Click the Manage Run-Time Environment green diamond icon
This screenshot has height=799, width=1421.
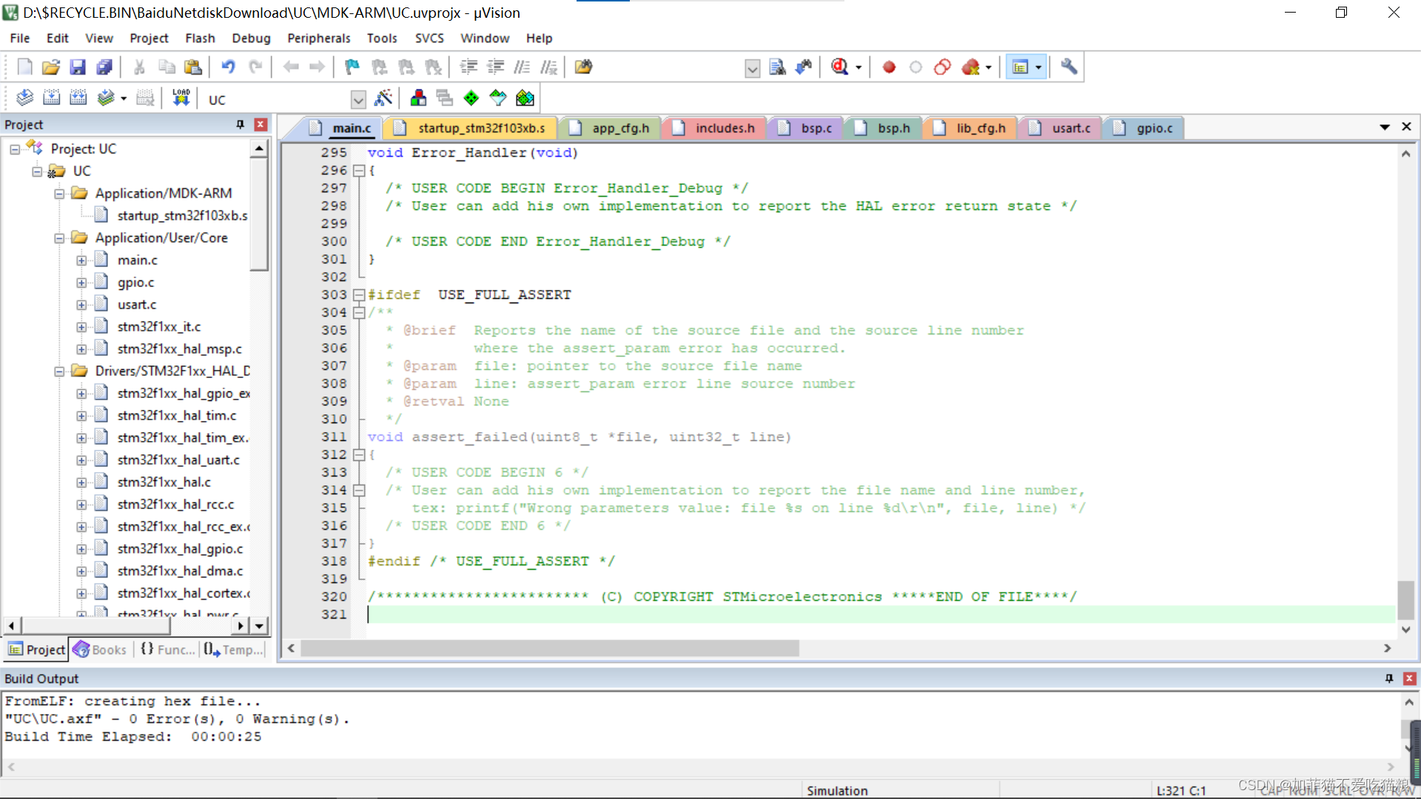pos(471,98)
